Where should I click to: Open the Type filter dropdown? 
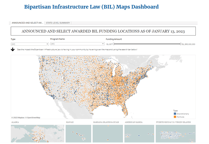(x=29, y=44)
